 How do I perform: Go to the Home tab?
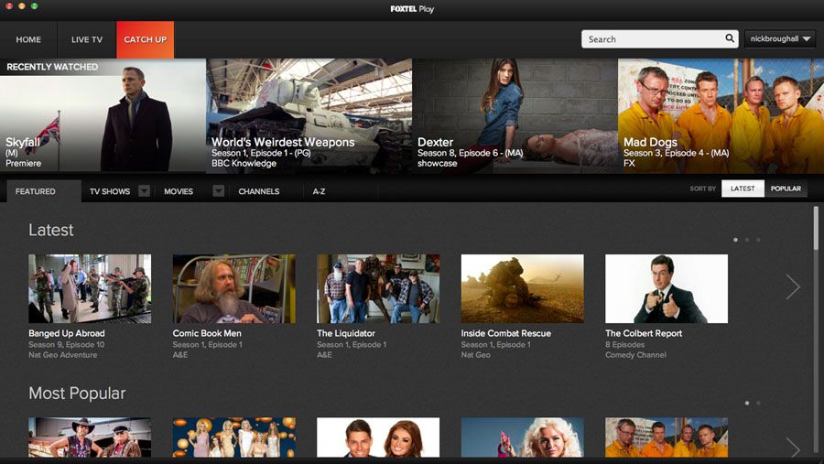tap(28, 39)
